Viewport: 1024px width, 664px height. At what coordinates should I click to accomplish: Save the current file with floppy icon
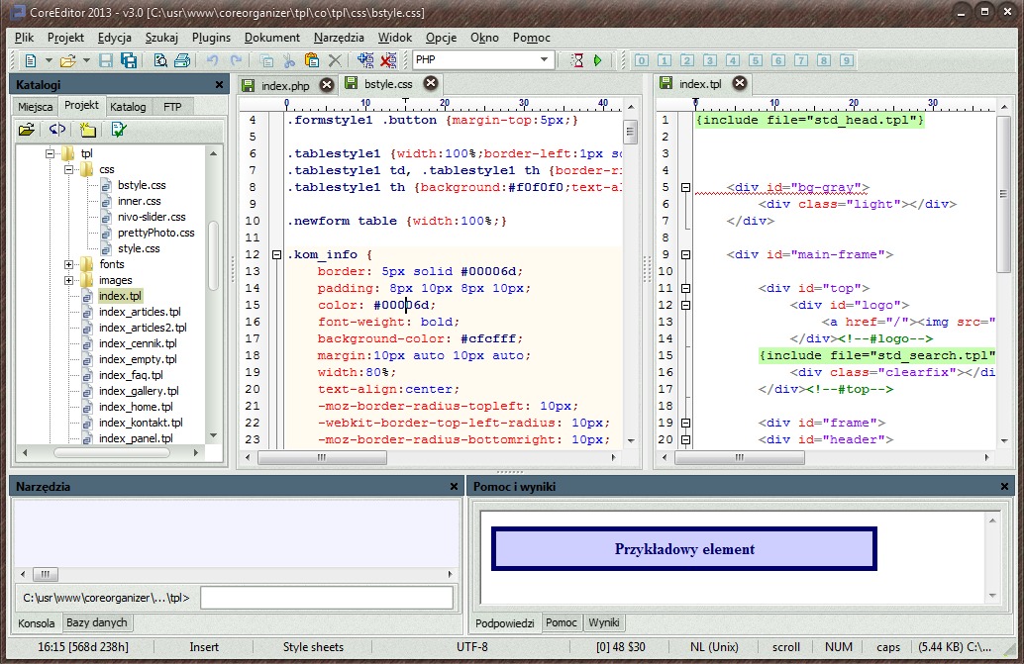click(x=106, y=60)
